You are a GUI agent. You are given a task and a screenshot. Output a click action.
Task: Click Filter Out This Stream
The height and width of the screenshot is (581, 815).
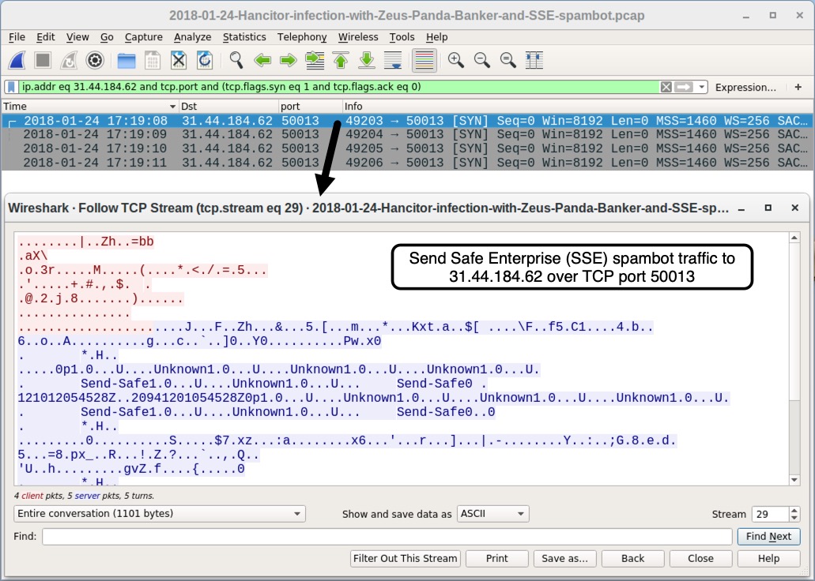(x=406, y=559)
